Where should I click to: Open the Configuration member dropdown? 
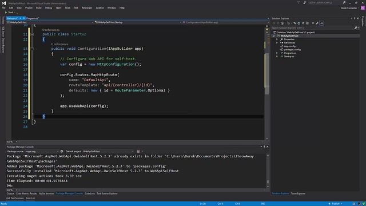pyautogui.click(x=225, y=22)
